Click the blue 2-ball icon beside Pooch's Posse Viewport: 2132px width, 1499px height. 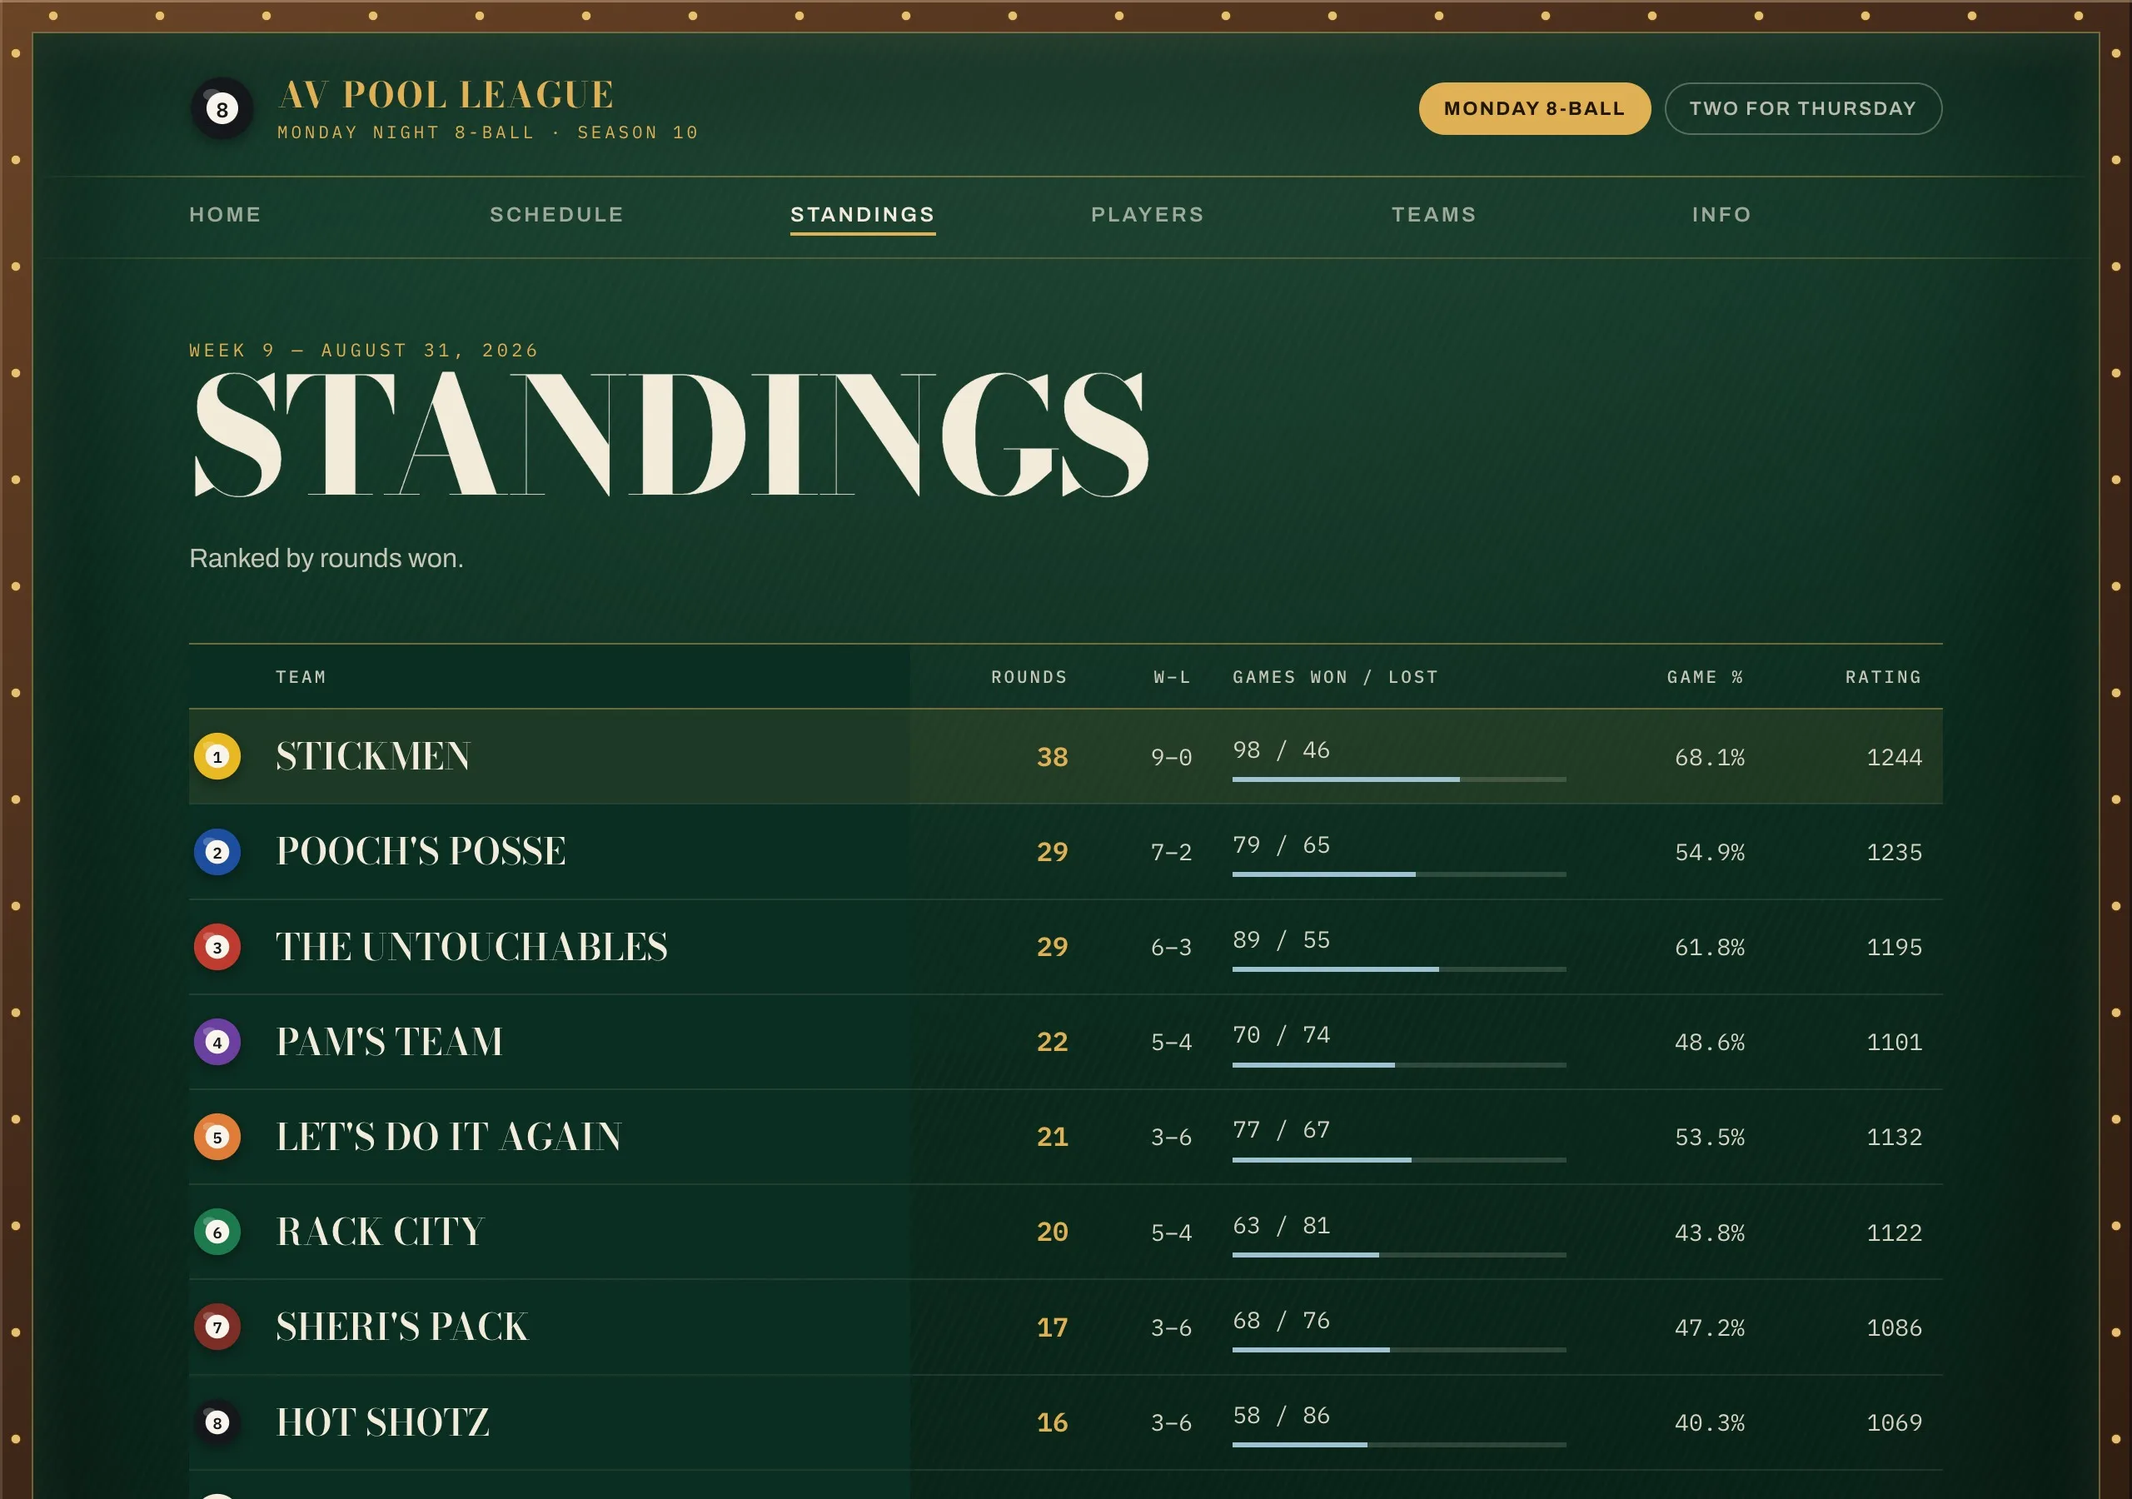pyautogui.click(x=217, y=852)
